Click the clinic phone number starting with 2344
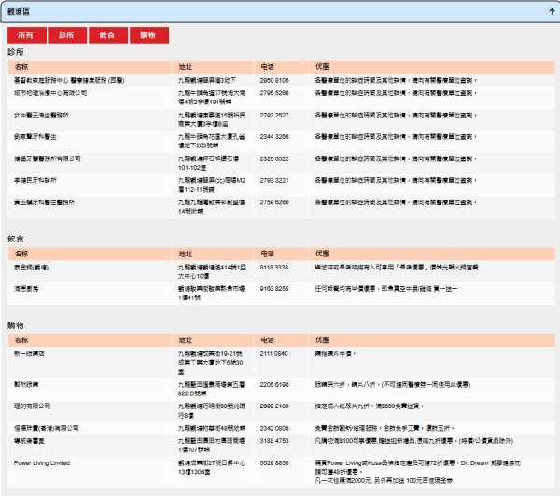 274,137
